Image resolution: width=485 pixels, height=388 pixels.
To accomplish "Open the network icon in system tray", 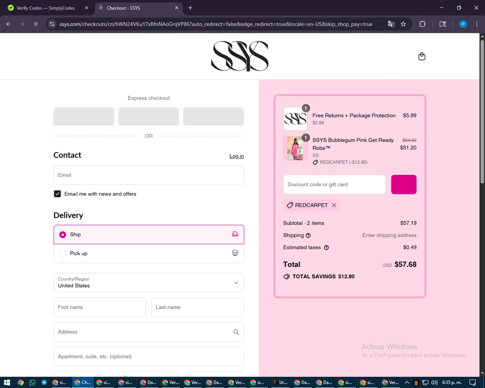I will 425,383.
